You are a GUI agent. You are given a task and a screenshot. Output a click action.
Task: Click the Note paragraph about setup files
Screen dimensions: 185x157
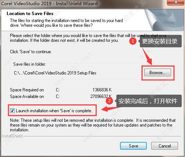click(x=93, y=125)
